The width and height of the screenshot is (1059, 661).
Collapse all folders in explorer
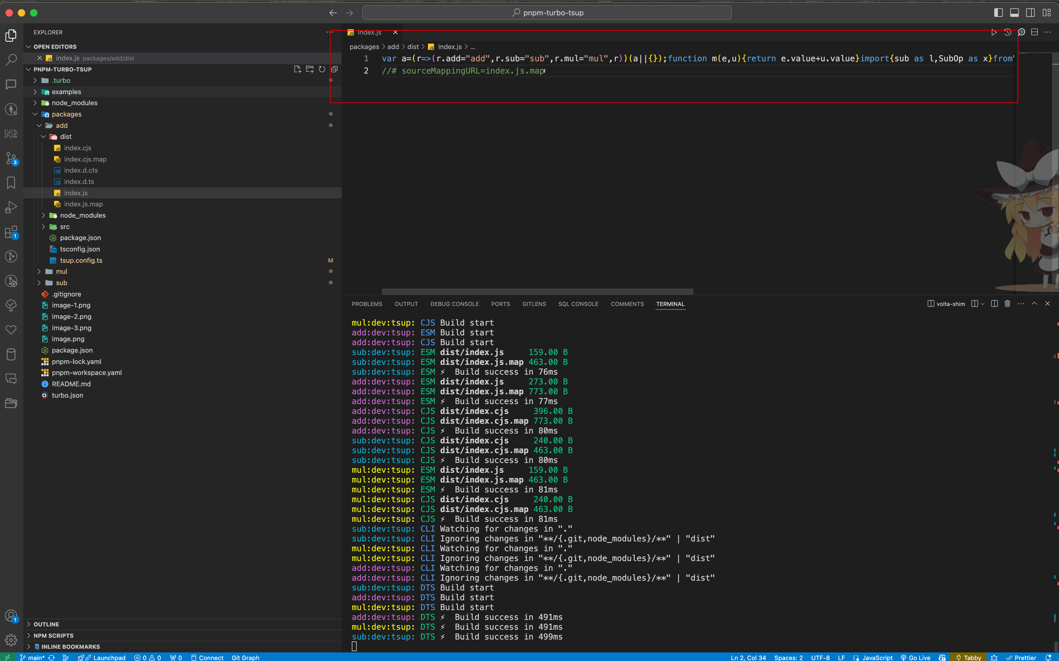pos(334,69)
